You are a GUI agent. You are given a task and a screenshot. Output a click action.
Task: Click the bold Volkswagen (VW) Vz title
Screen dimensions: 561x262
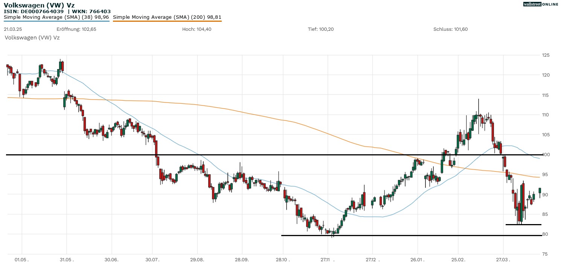pos(39,5)
